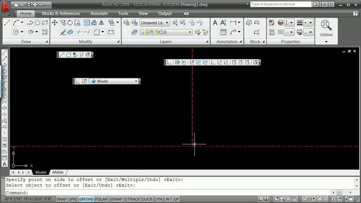Open the layer 0 selection dropdown
The image size is (361, 203).
click(166, 32)
